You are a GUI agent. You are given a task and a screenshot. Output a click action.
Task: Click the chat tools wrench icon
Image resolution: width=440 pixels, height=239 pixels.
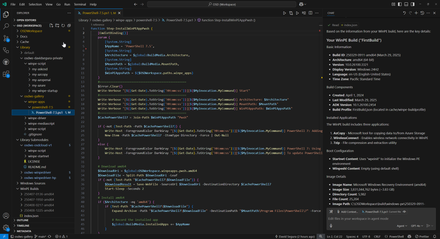coord(331,212)
